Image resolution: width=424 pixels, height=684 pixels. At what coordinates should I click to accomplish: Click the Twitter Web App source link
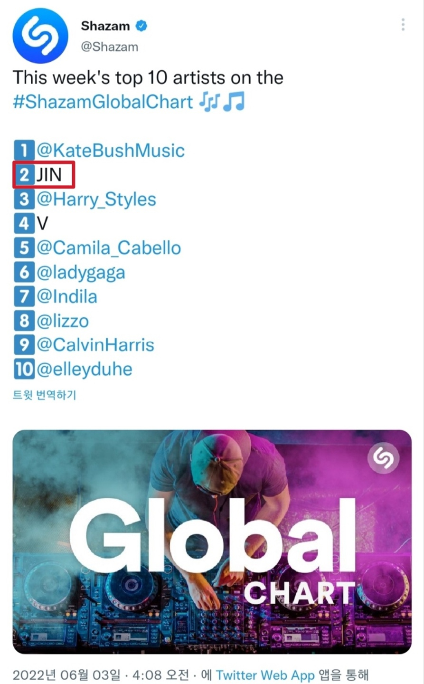[265, 674]
